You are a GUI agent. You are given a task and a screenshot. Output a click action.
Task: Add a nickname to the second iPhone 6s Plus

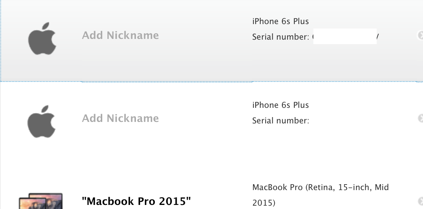point(120,118)
